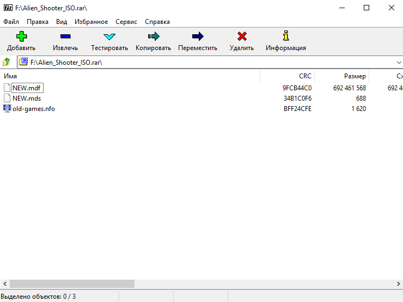Select the NEW.mds file name
This screenshot has height=302, width=403.
coord(27,98)
